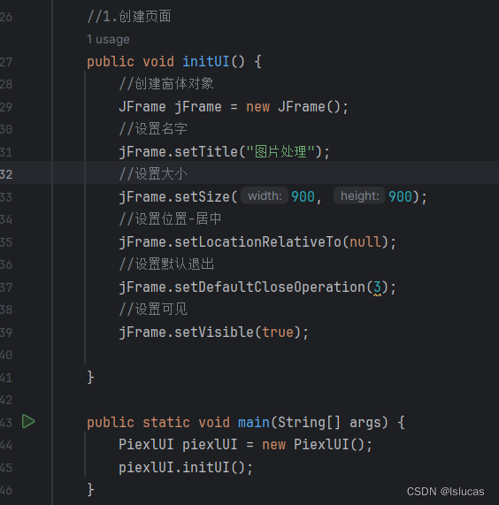Click line number 43 in gutter
This screenshot has height=505, width=499.
point(6,423)
